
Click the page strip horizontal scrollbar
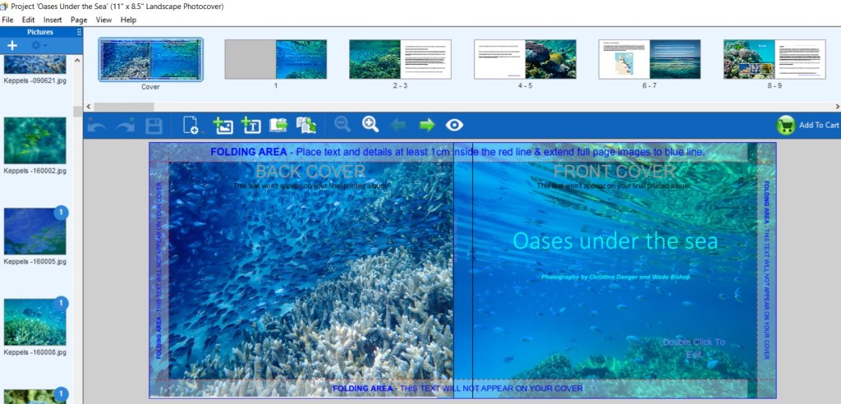point(246,107)
